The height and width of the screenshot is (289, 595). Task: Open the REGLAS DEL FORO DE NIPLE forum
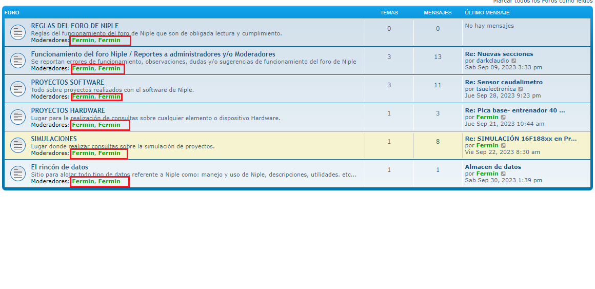74,26
